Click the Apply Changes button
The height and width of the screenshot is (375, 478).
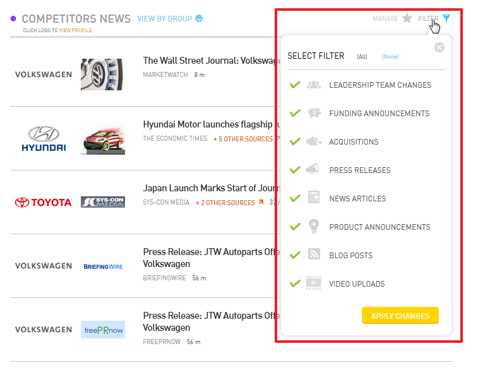pos(400,316)
